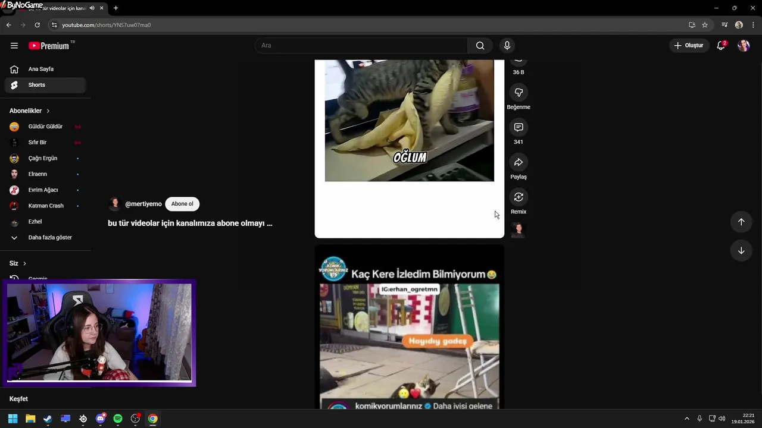The image size is (762, 428).
Task: Expand Daha fazla göster subscriptions
Action: [x=46, y=238]
